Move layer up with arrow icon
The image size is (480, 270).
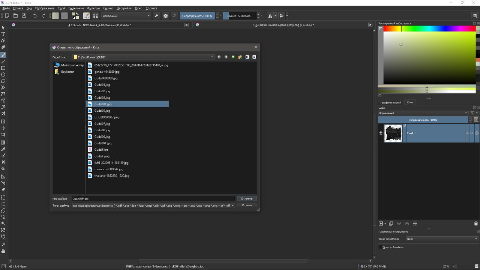[407, 223]
